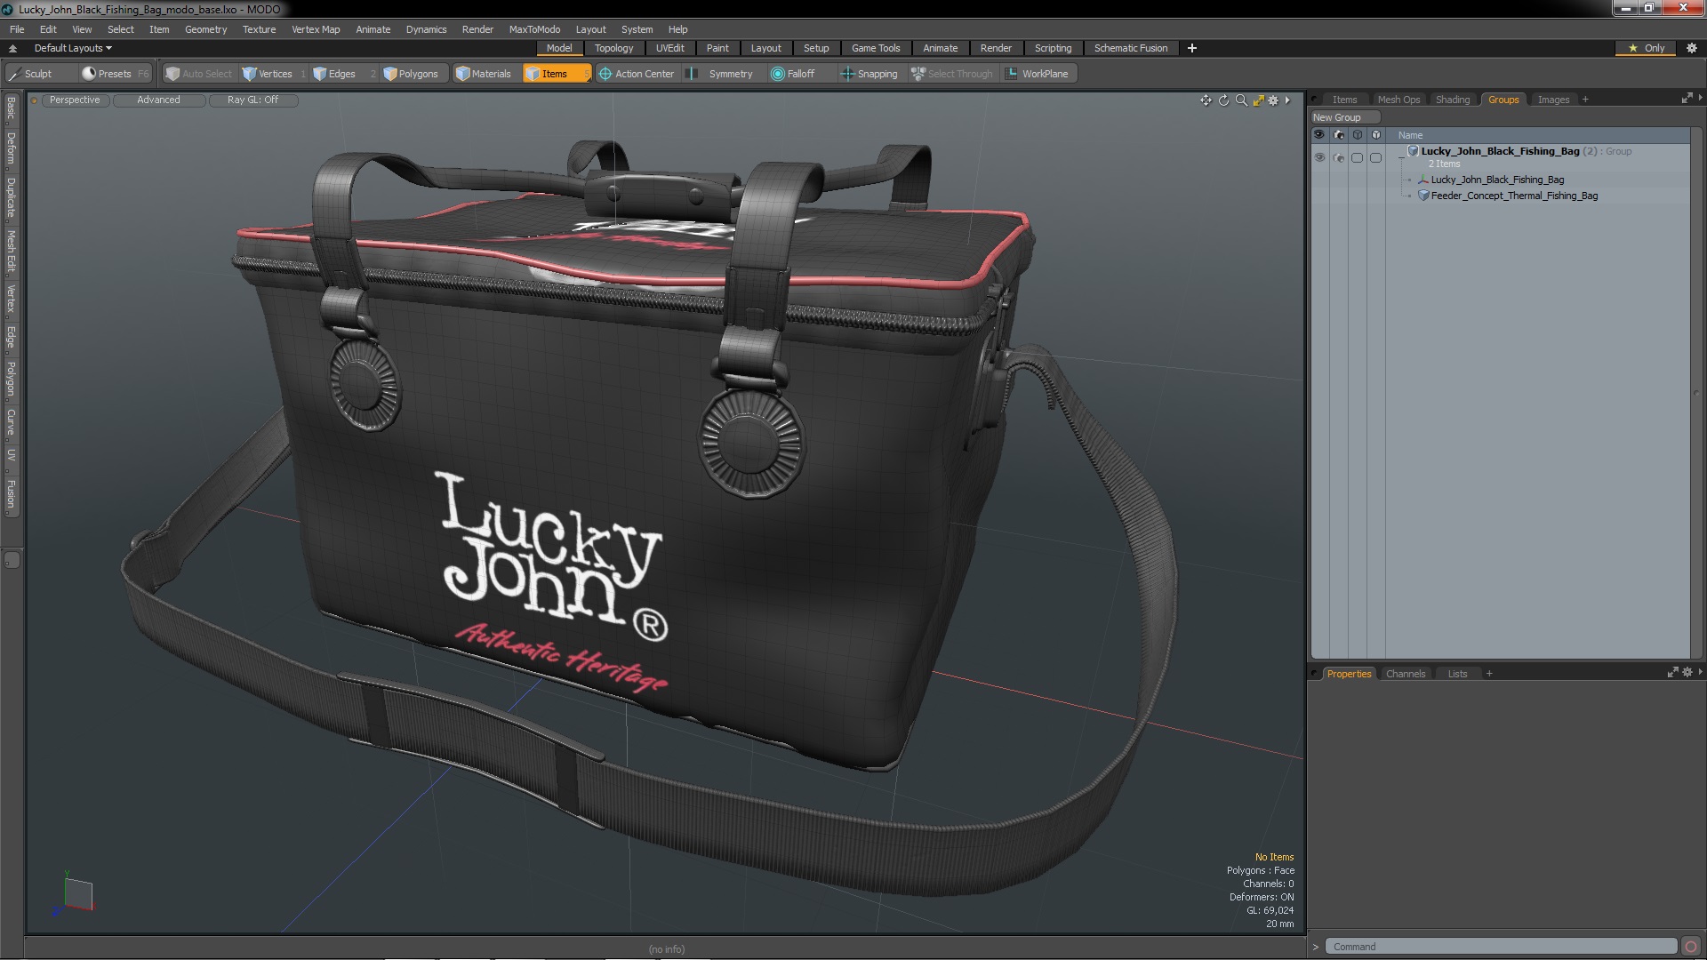Toggle visibility eye of Lucky_John group
Viewport: 1707px width, 960px height.
click(x=1319, y=157)
